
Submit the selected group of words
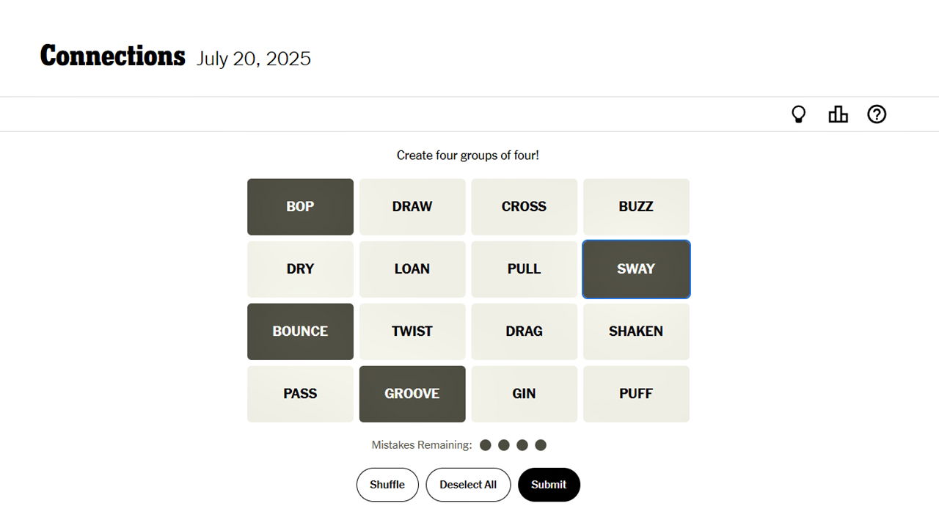point(549,485)
